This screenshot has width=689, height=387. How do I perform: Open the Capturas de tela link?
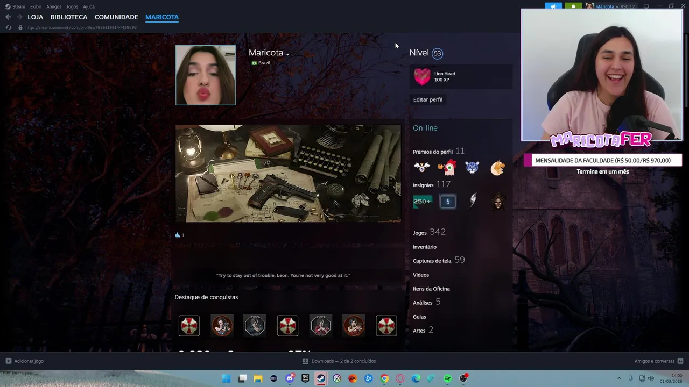(x=432, y=261)
